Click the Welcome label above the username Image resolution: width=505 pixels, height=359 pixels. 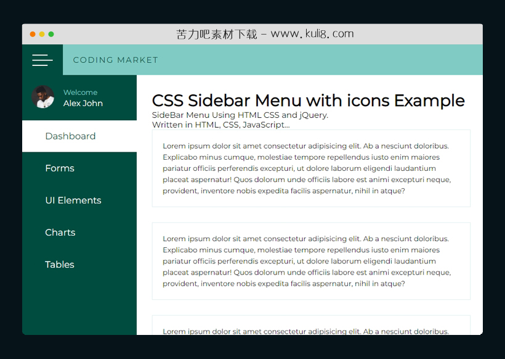pyautogui.click(x=80, y=93)
